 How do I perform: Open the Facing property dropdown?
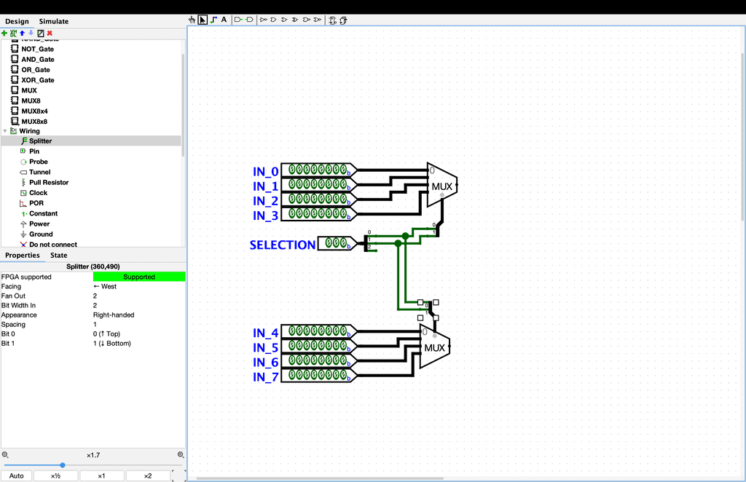138,287
